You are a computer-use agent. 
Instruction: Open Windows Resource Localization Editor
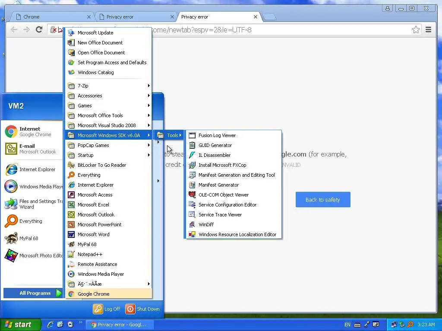click(234, 234)
